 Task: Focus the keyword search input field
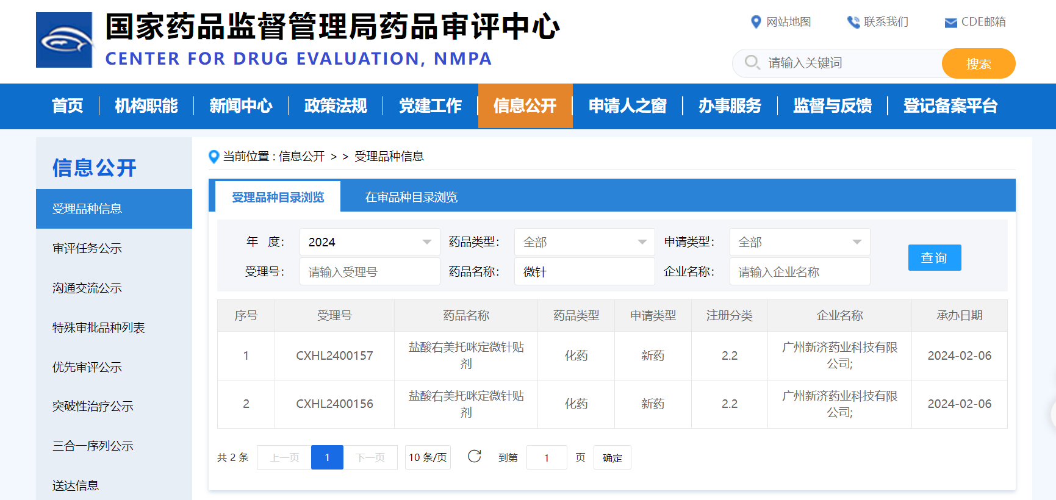point(851,63)
